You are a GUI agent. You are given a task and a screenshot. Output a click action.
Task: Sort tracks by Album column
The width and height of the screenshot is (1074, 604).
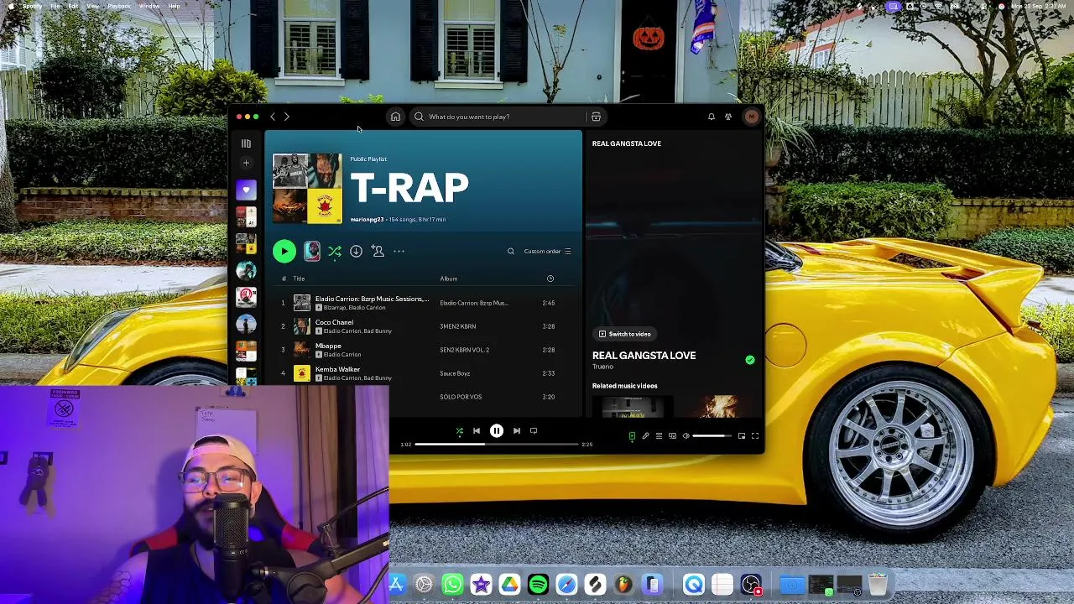pyautogui.click(x=449, y=279)
